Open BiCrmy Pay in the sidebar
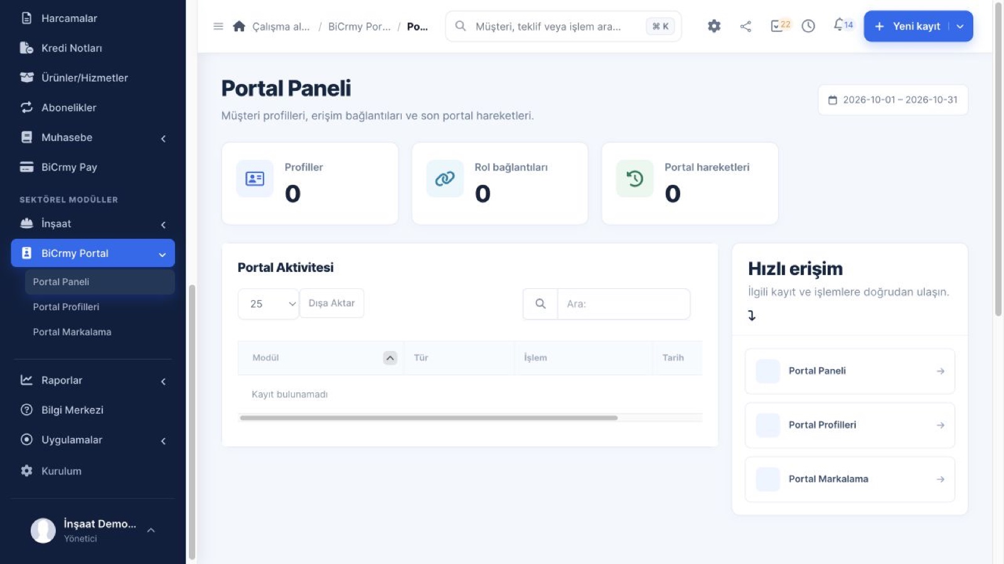 pyautogui.click(x=93, y=167)
